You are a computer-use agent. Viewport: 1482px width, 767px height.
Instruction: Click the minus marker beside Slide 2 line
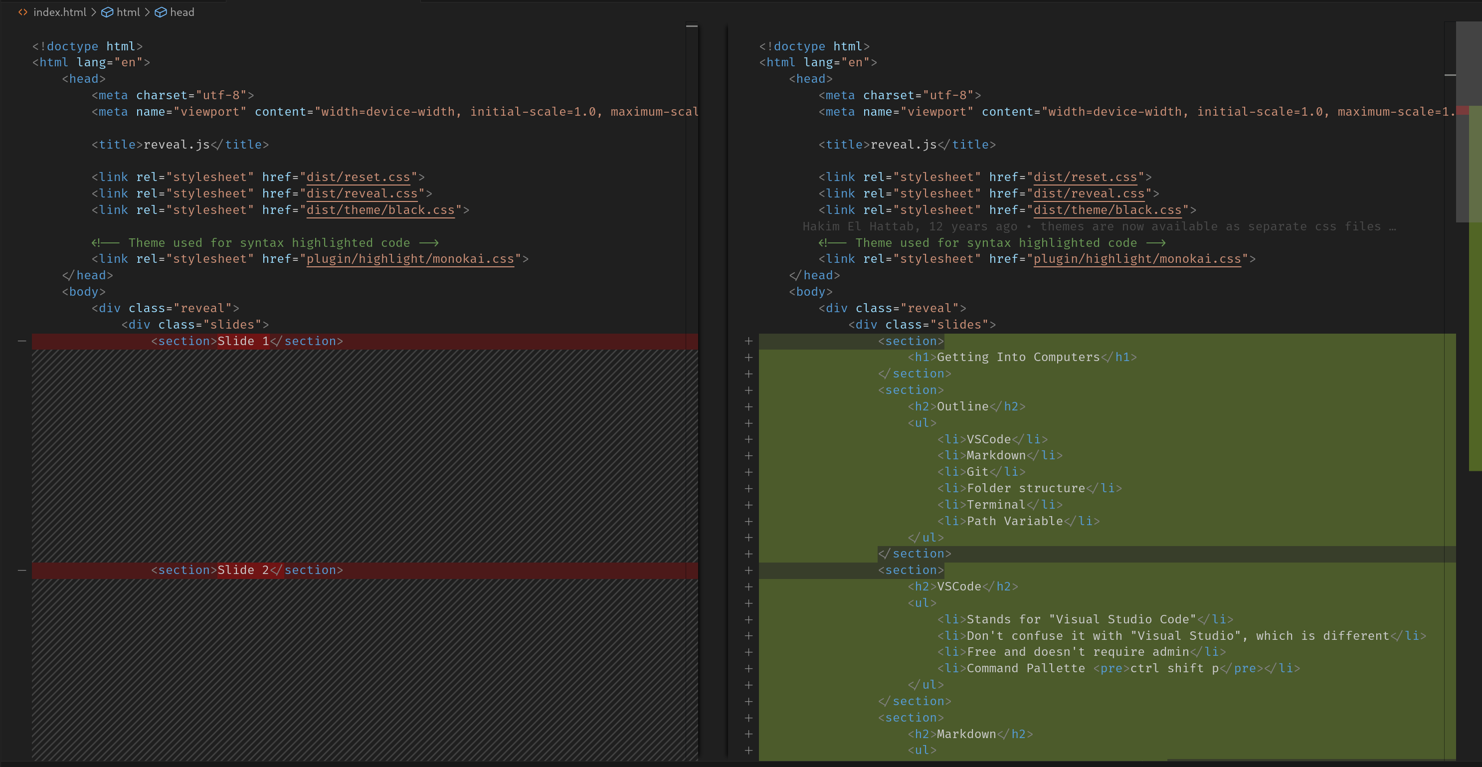coord(22,570)
